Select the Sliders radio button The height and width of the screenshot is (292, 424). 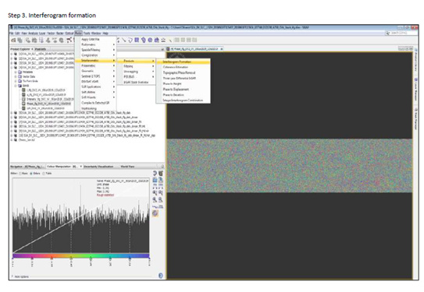pos(31,174)
